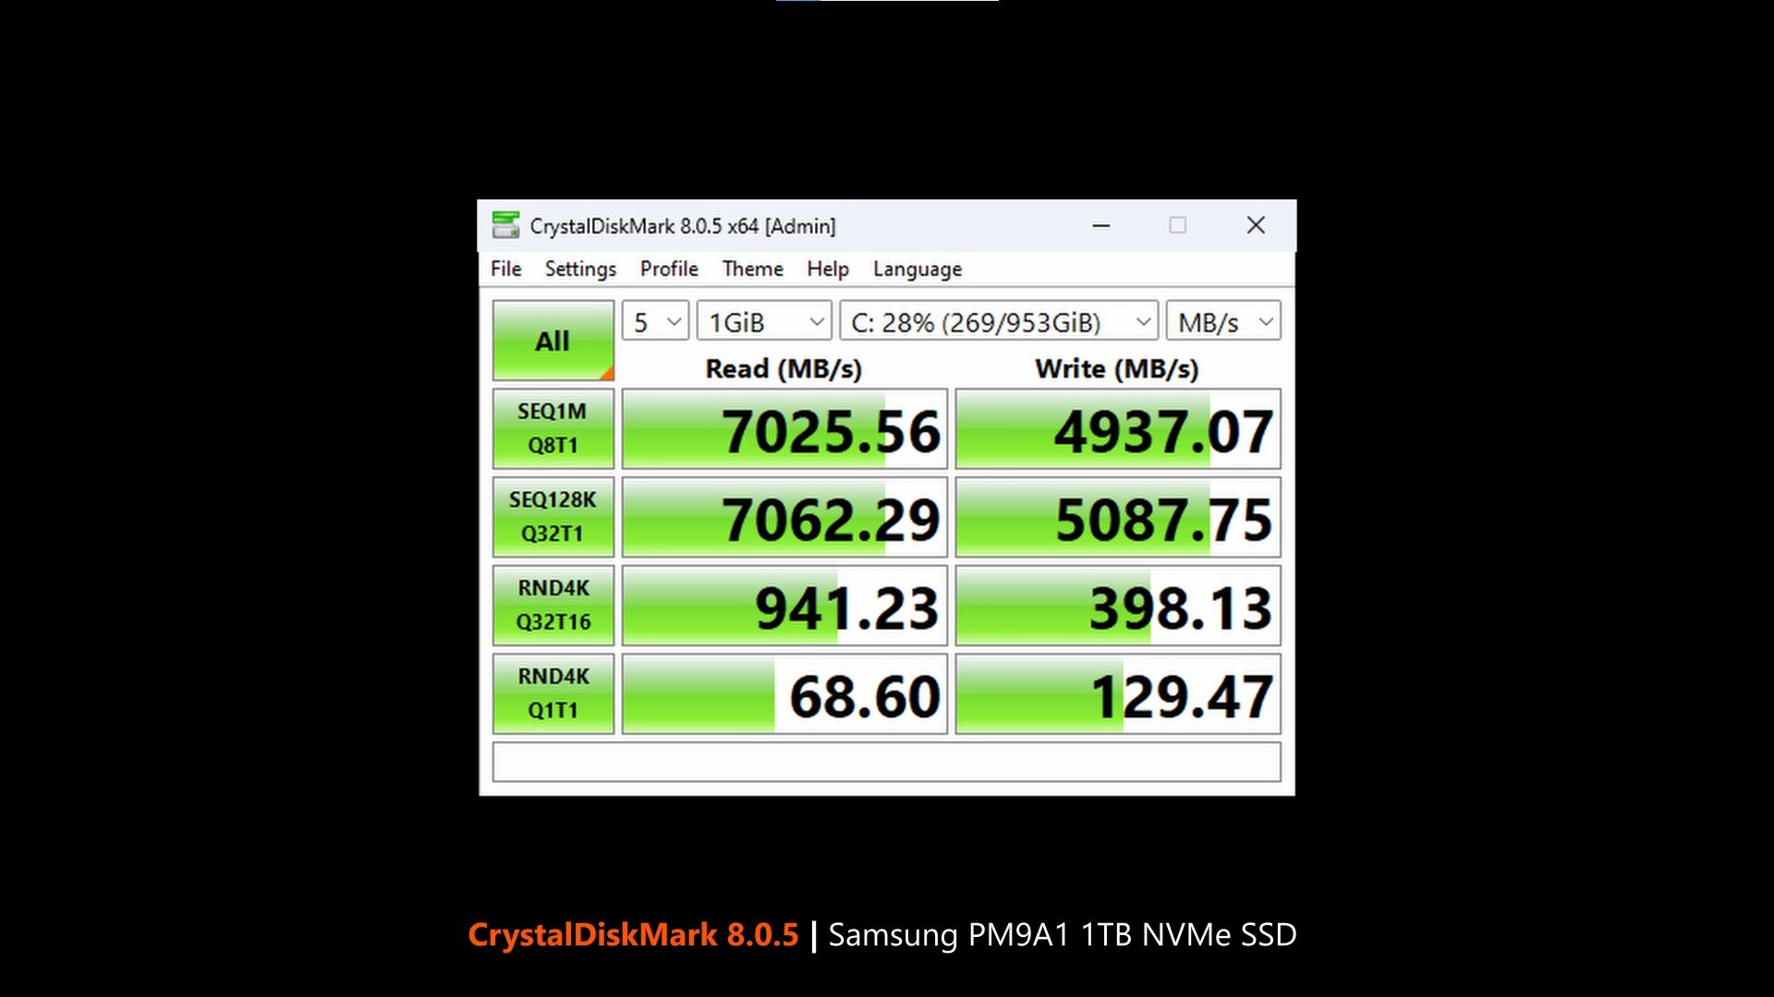Click the SEQ128K write result 5087.75

(x=1118, y=518)
